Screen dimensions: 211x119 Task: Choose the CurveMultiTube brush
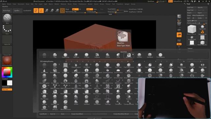pyautogui.click(x=55, y=71)
